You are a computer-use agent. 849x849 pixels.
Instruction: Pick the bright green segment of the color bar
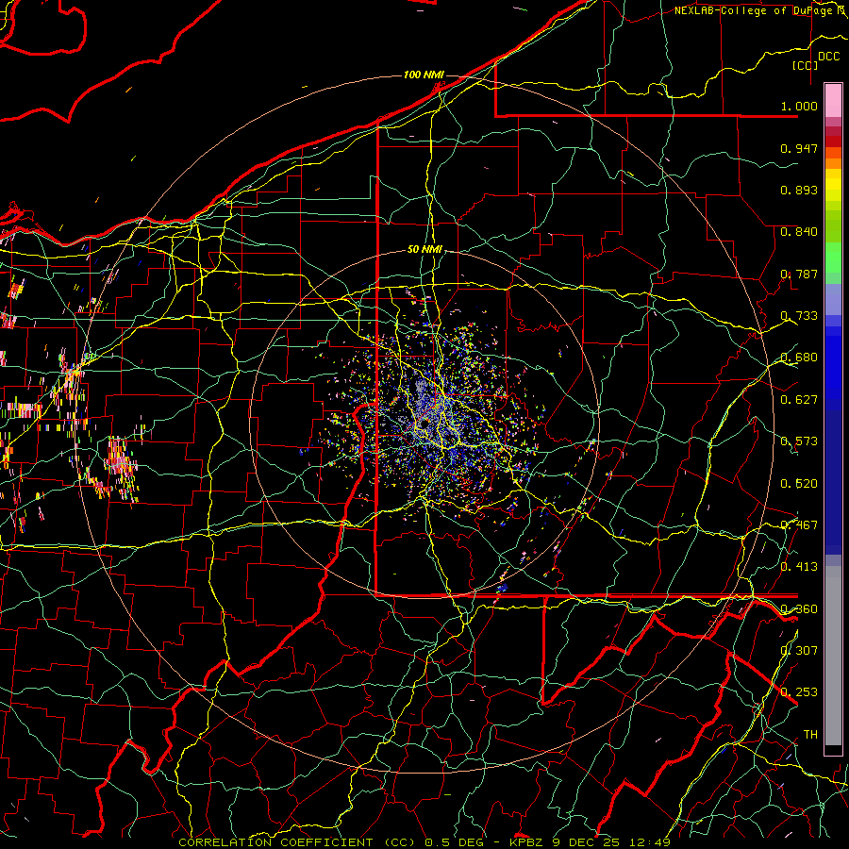click(833, 258)
